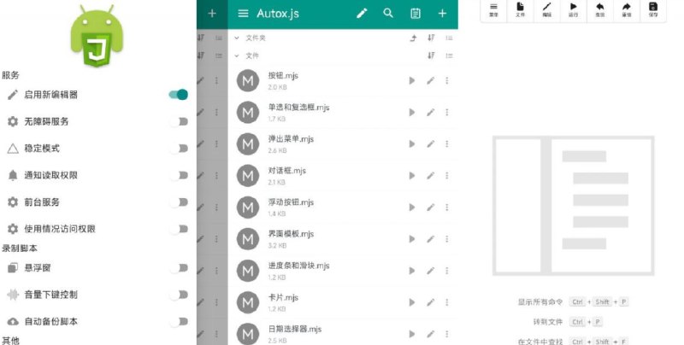Viewport: 684px width, 345px height.
Task: Open more options for 按钮.mjs
Action: pos(446,80)
